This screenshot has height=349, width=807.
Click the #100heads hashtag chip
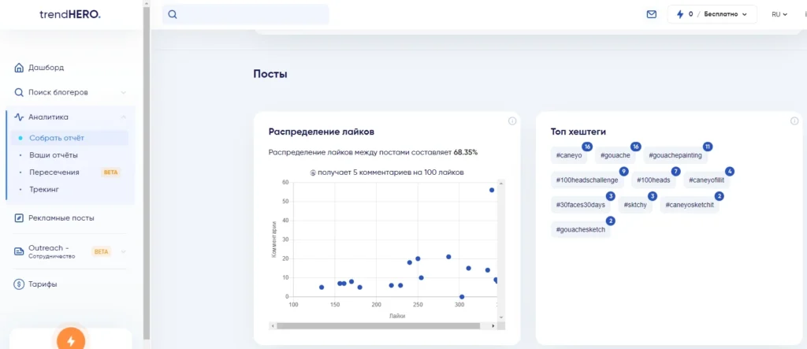pyautogui.click(x=653, y=180)
